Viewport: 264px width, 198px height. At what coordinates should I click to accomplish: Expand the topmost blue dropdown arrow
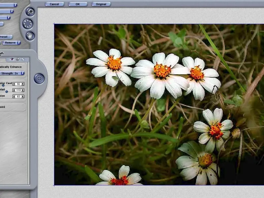(x=15, y=5)
